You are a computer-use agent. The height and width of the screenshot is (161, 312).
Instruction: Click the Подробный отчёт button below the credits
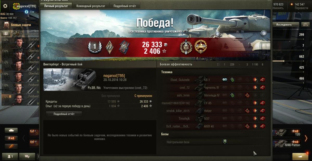click(x=64, y=114)
